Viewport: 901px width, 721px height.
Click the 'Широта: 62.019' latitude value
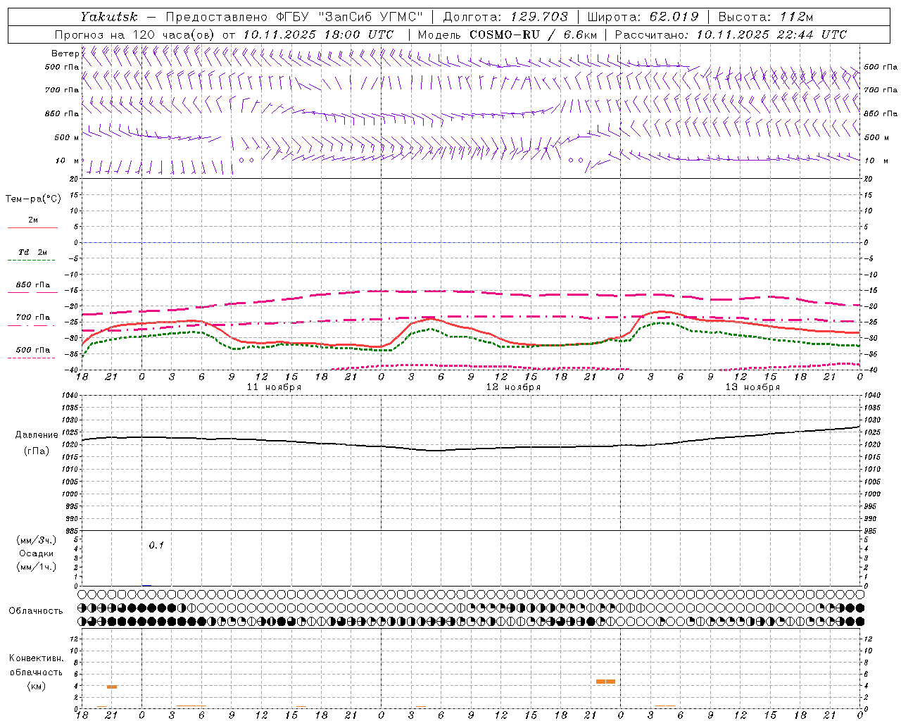click(643, 17)
